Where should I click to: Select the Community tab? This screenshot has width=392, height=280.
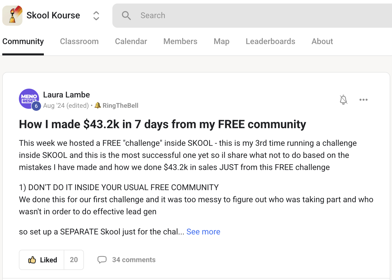click(x=23, y=41)
